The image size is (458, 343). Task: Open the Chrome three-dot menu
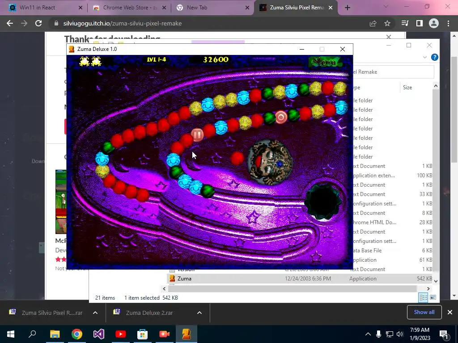point(448,23)
